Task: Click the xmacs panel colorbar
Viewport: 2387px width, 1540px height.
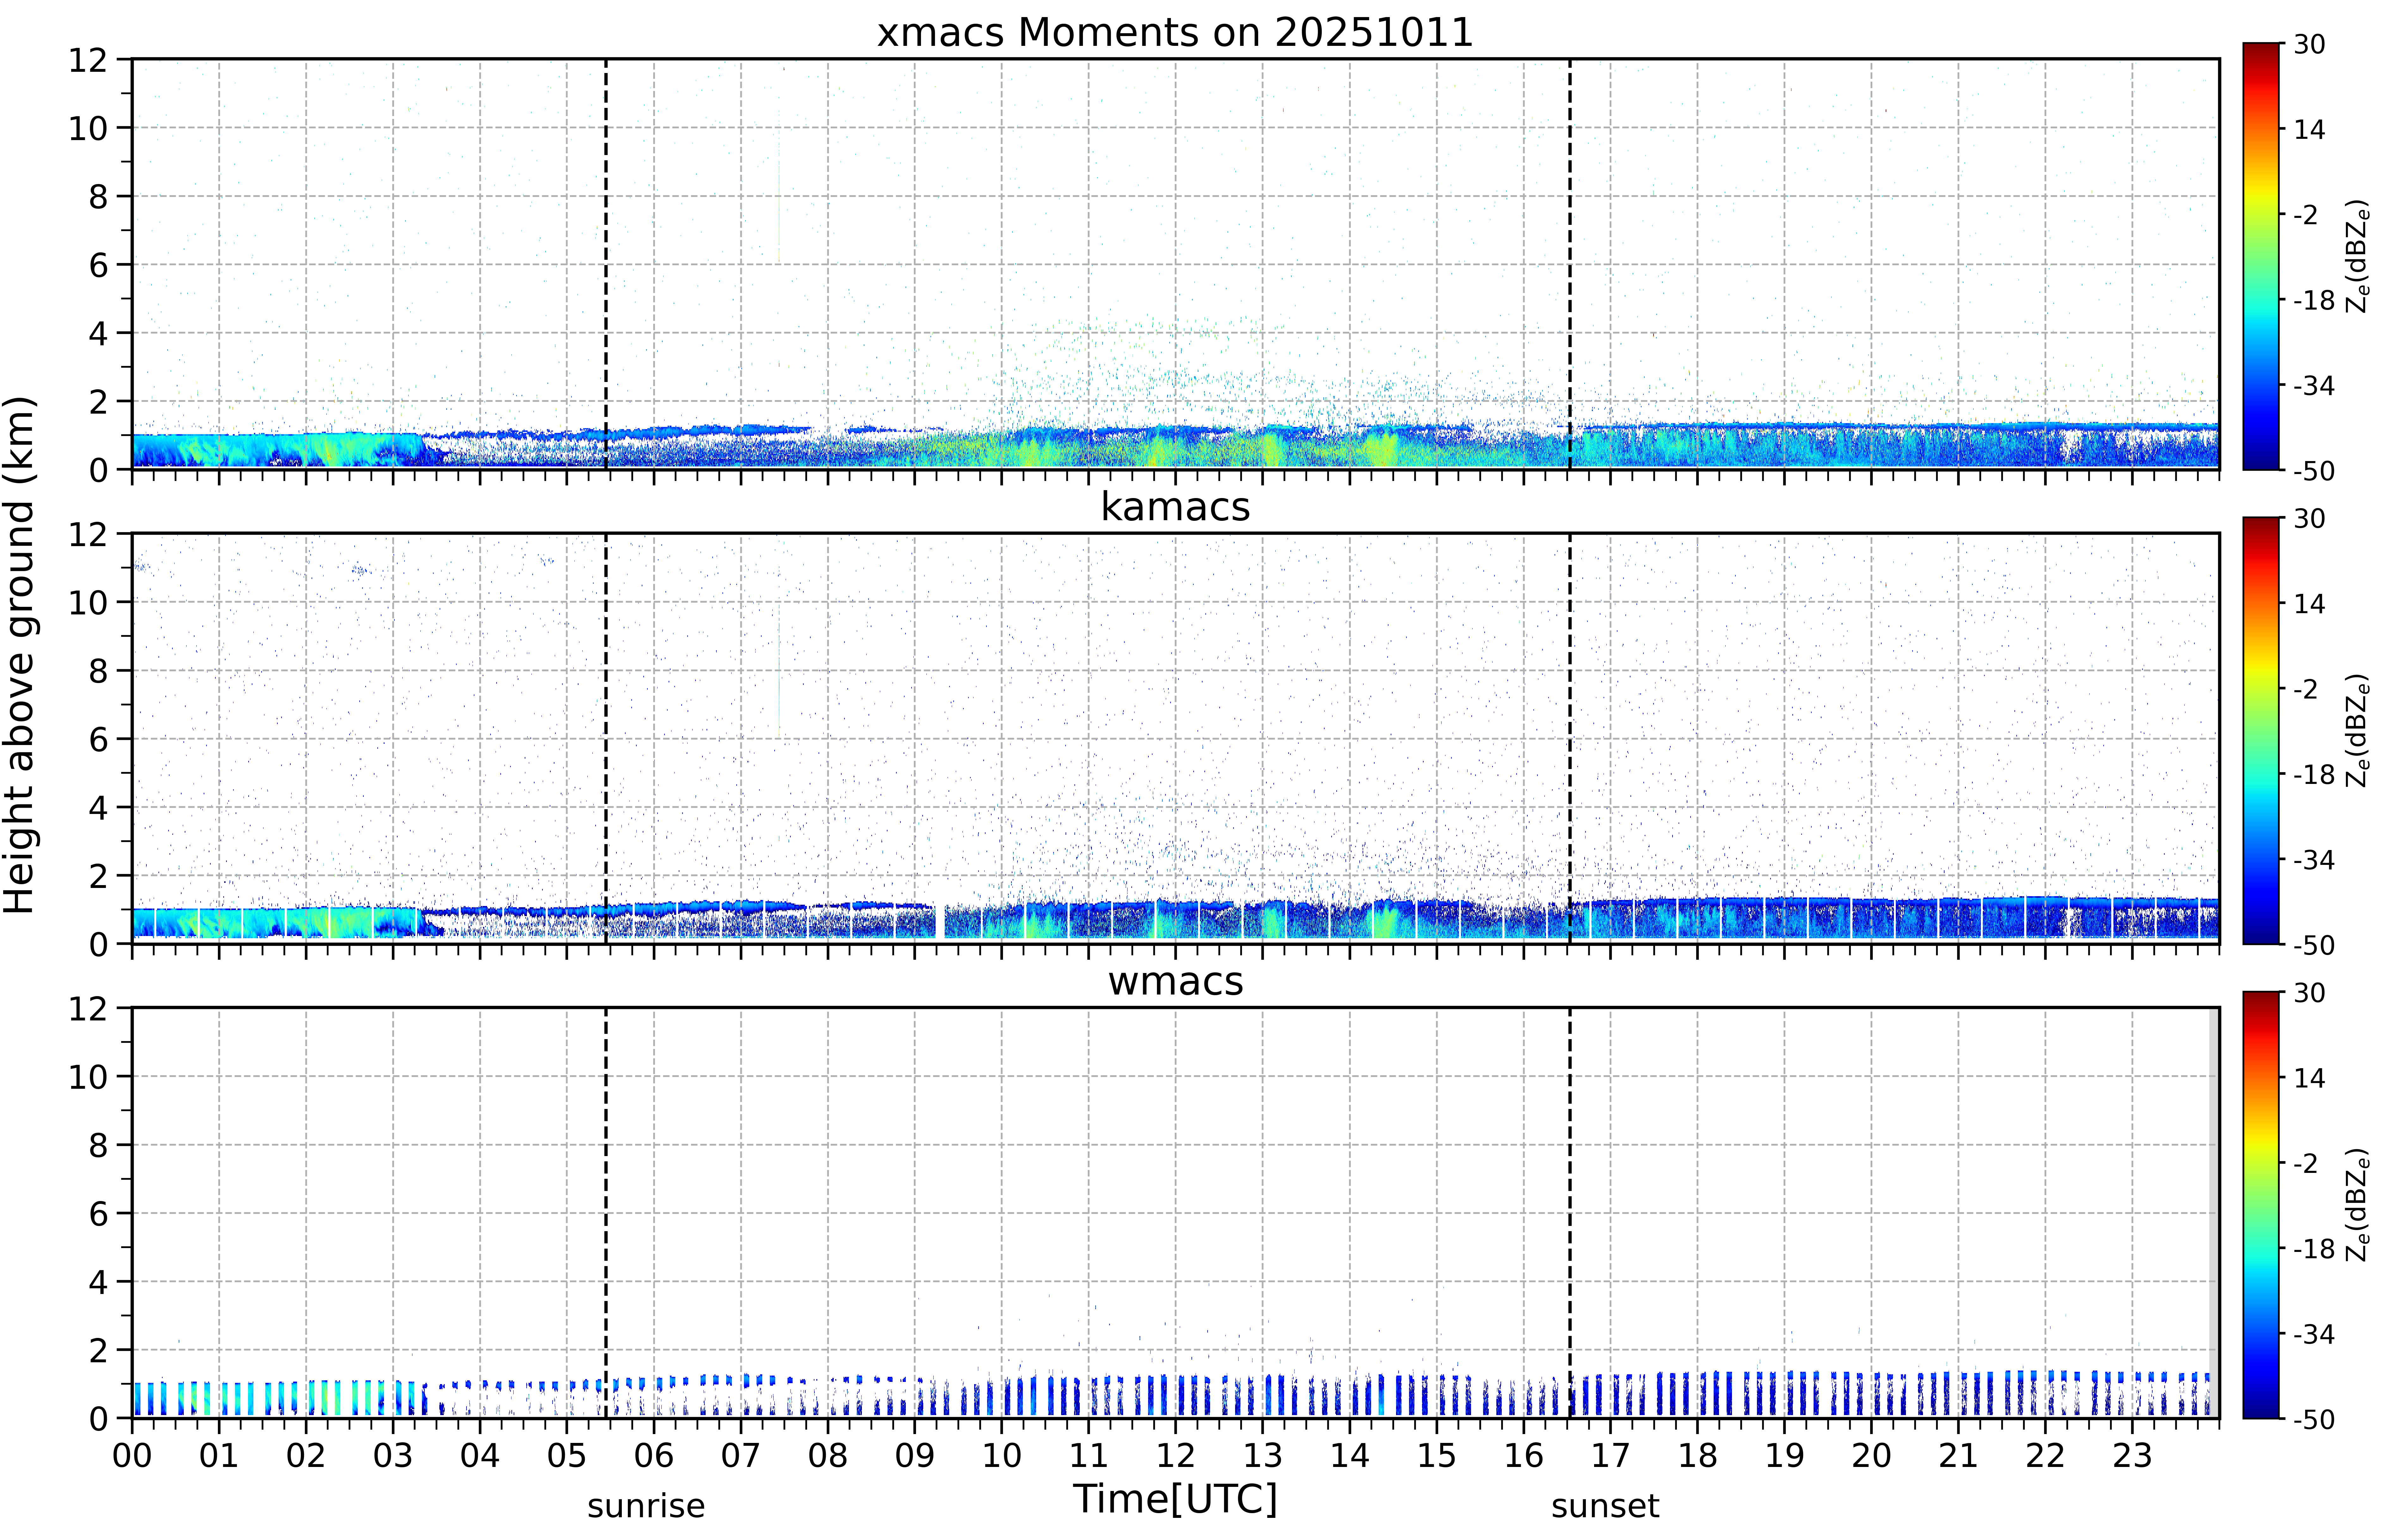Action: click(2261, 256)
